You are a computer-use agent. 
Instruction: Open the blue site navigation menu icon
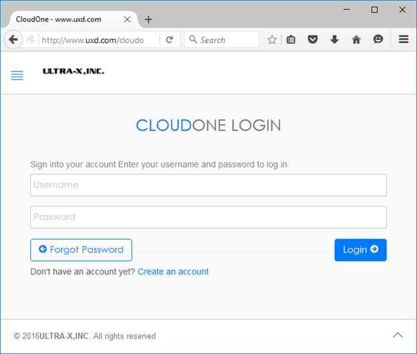click(x=17, y=75)
